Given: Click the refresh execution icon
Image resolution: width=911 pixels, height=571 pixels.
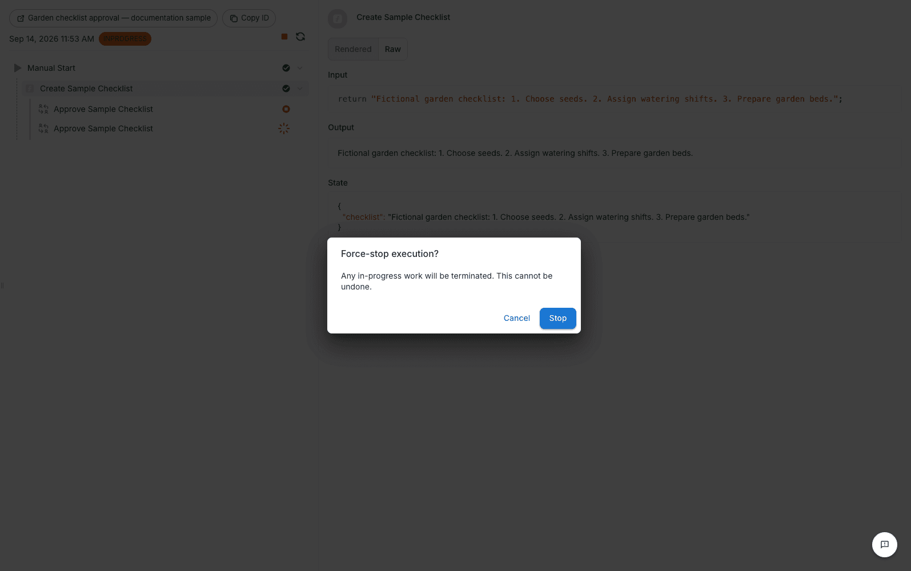Looking at the screenshot, I should pos(300,37).
